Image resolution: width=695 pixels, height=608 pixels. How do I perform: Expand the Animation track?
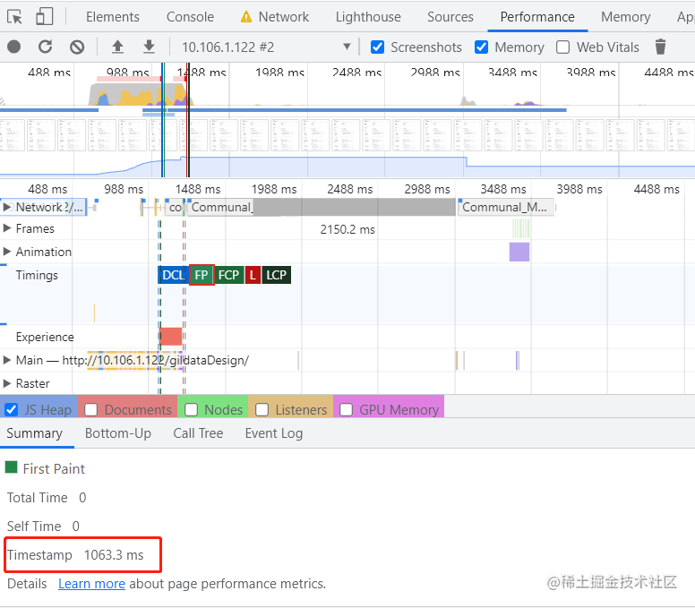pyautogui.click(x=6, y=252)
